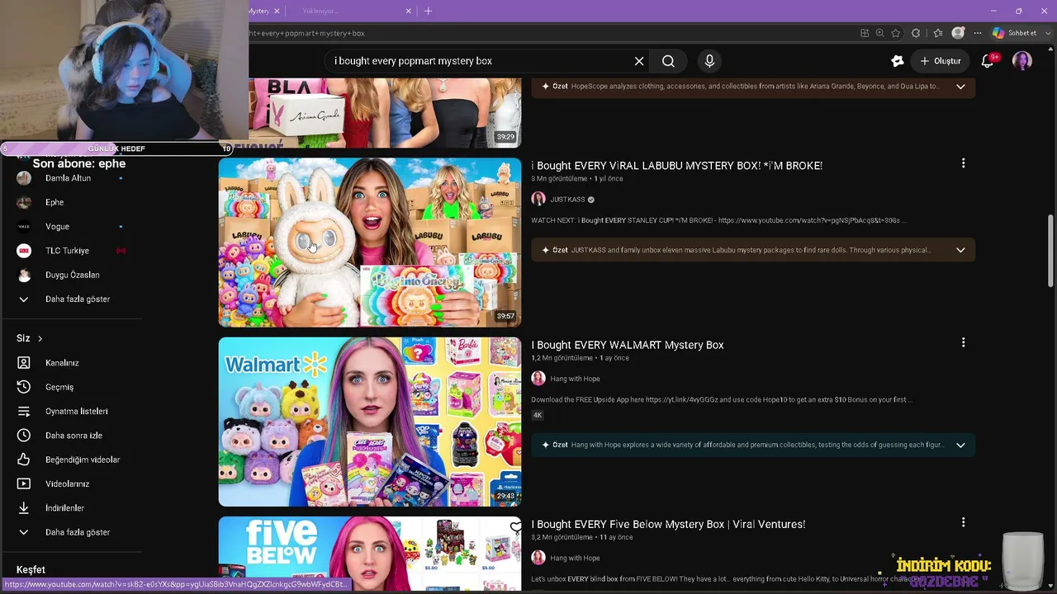Open the browser profile avatar

point(958,33)
